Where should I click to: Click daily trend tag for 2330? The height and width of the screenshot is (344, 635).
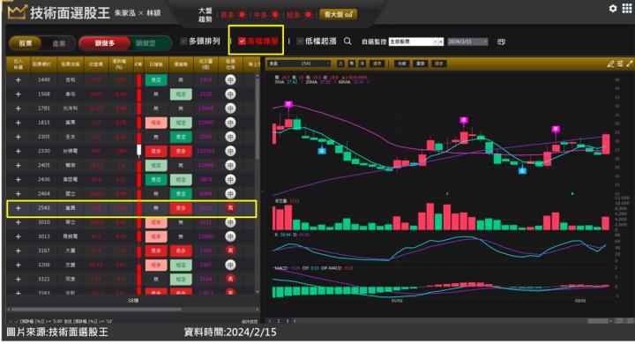tap(156, 151)
